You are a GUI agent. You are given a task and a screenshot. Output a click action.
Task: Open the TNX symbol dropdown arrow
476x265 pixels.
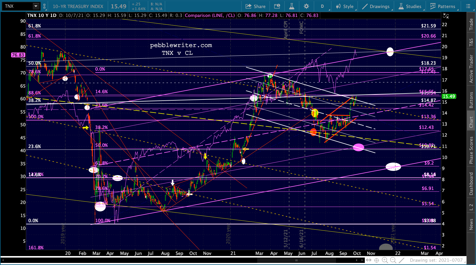click(36, 6)
